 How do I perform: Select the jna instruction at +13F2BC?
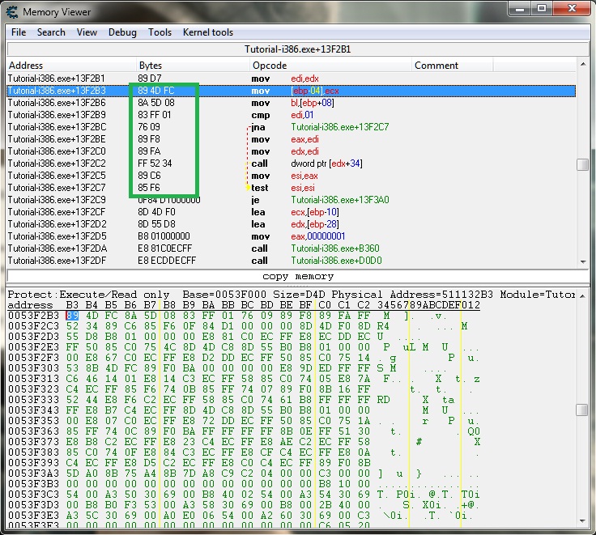pos(292,127)
